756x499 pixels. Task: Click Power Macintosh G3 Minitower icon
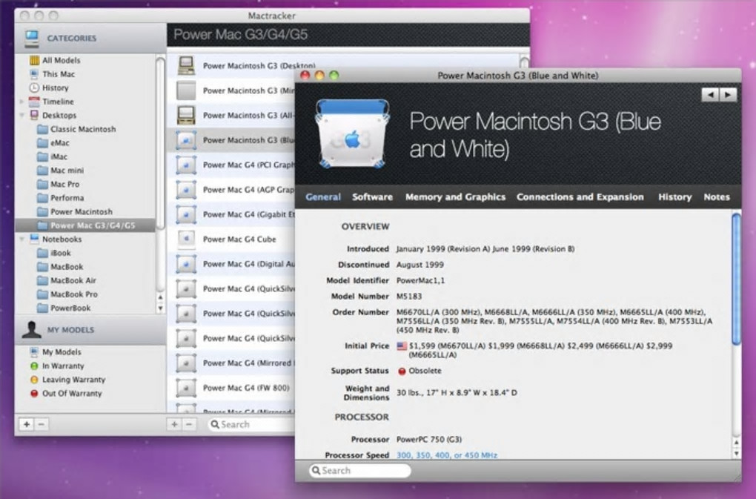click(186, 90)
